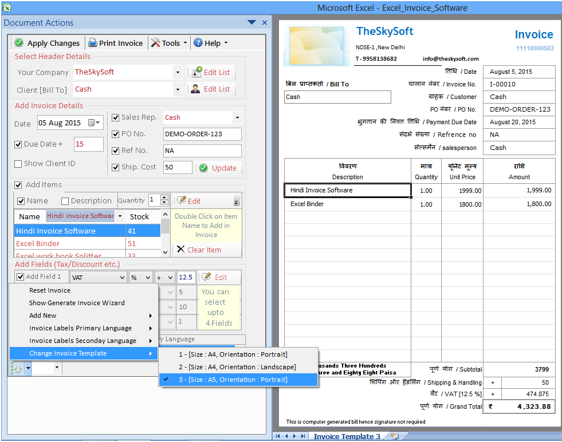The width and height of the screenshot is (562, 442).
Task: Enable the Description checkbox
Action: click(x=65, y=201)
